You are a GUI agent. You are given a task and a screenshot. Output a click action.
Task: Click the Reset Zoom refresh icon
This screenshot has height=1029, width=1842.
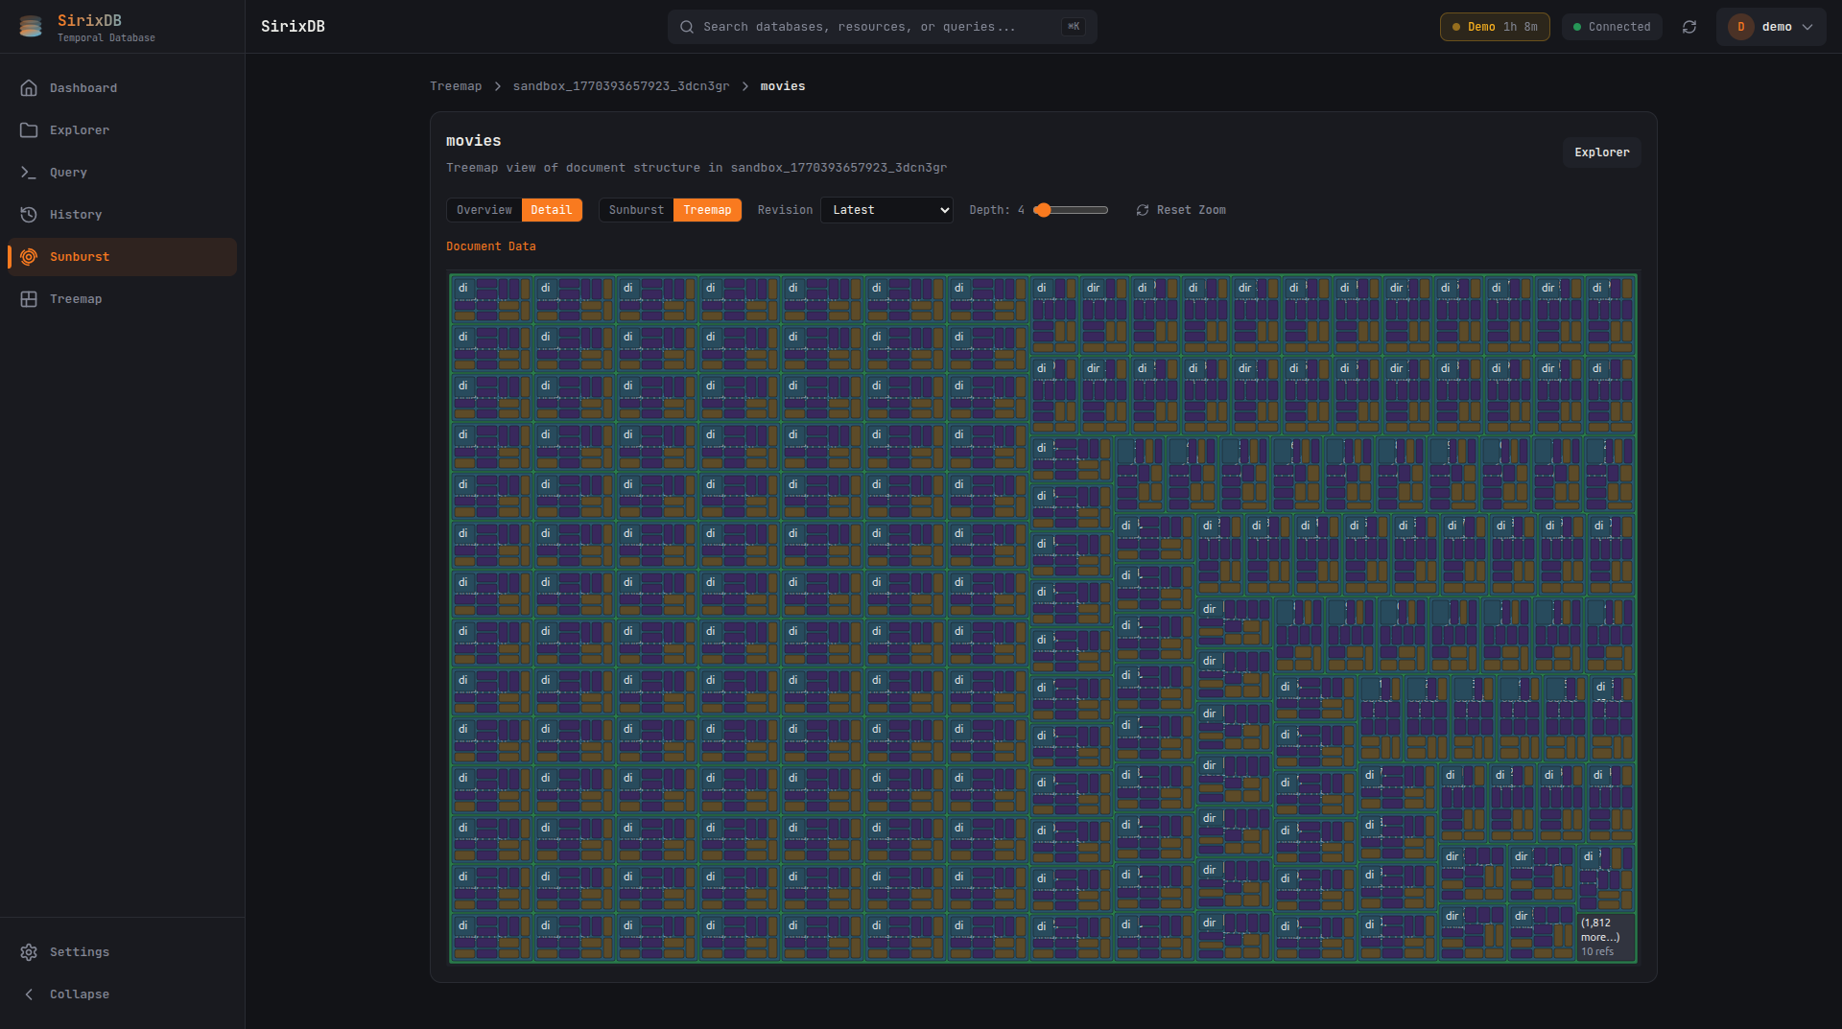1143,210
